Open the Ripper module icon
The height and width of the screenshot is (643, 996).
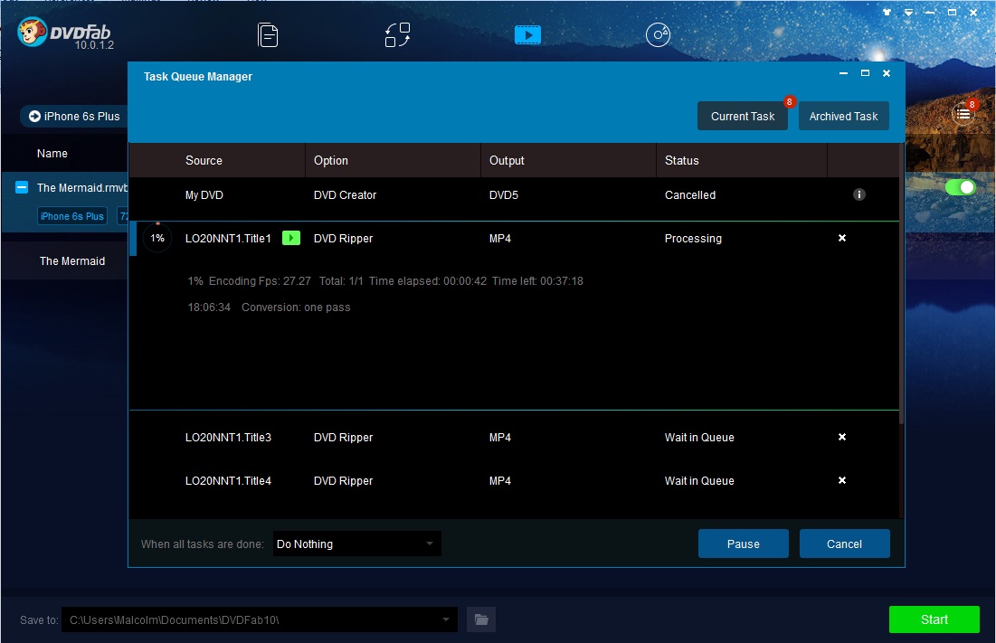(398, 35)
